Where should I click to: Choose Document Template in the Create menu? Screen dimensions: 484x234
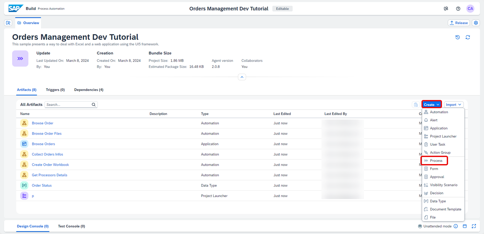pos(443,209)
